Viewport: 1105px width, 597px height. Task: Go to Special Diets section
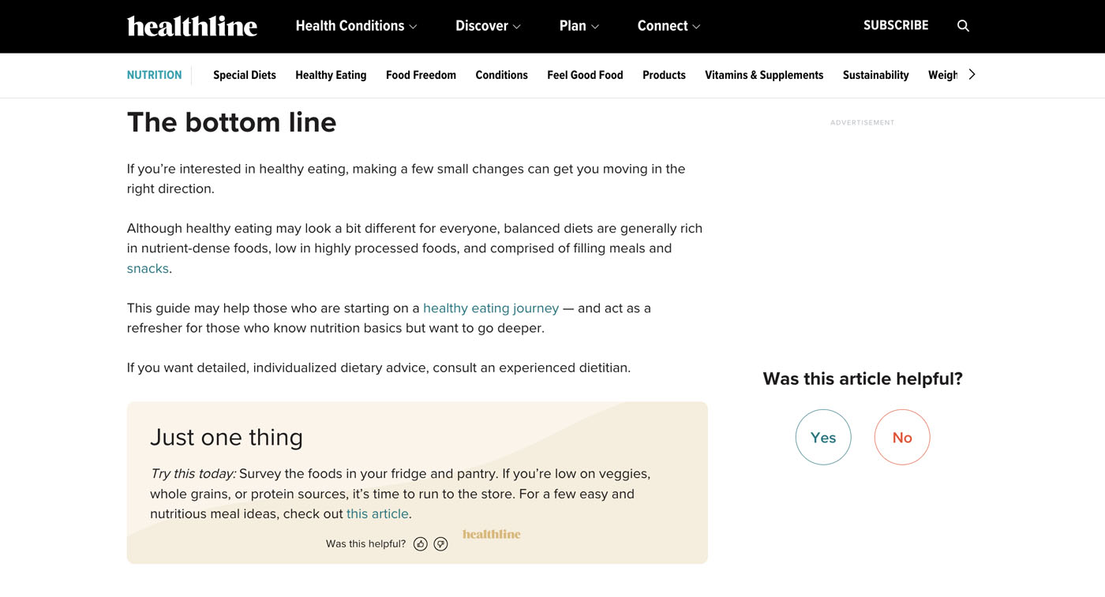pyautogui.click(x=245, y=75)
